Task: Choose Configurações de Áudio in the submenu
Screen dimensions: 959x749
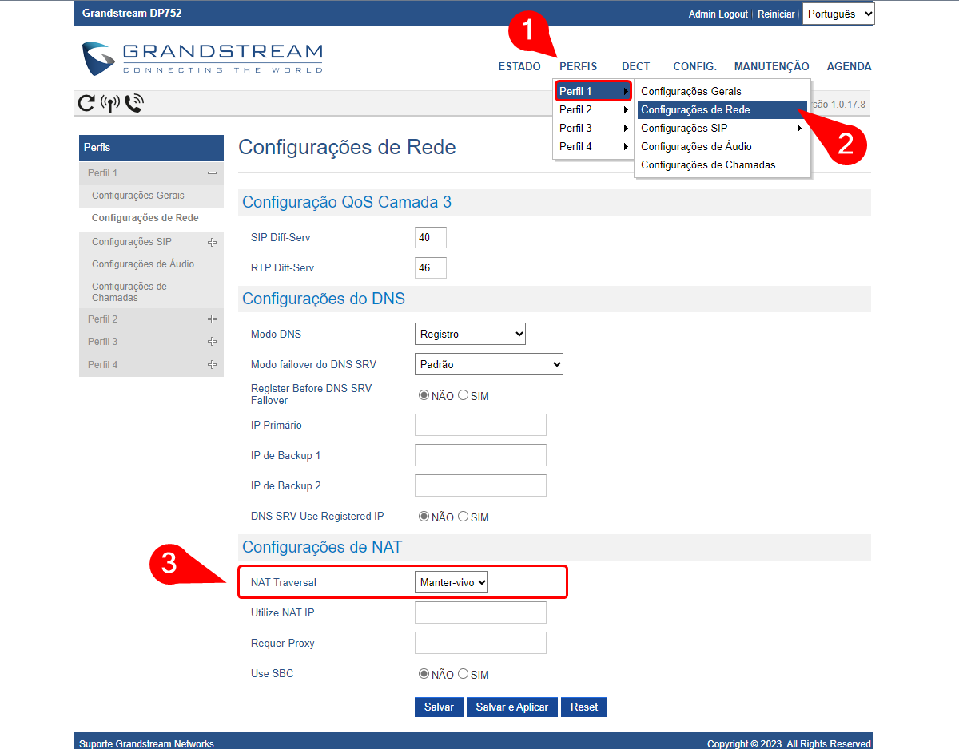Action: point(696,147)
